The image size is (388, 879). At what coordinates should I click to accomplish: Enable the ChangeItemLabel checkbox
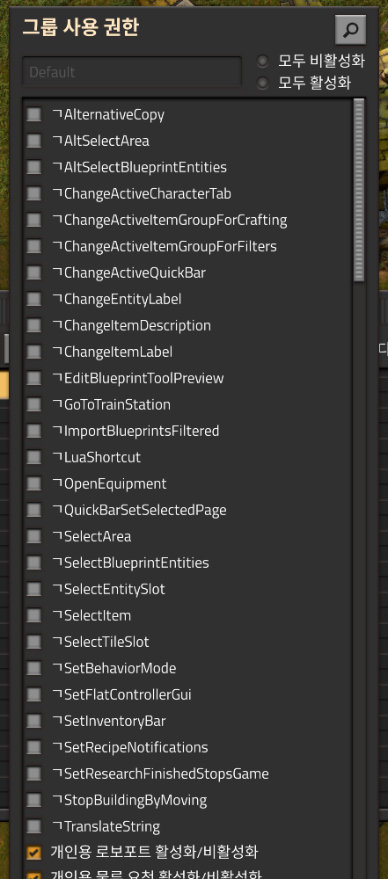click(x=34, y=352)
